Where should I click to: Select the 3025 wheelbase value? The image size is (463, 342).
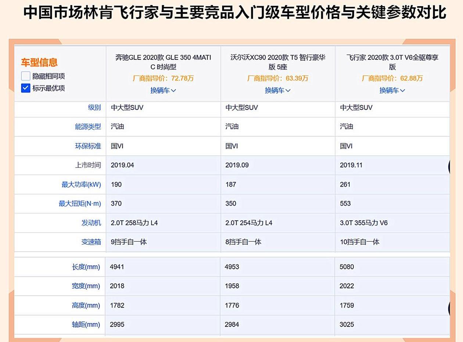pyautogui.click(x=347, y=324)
